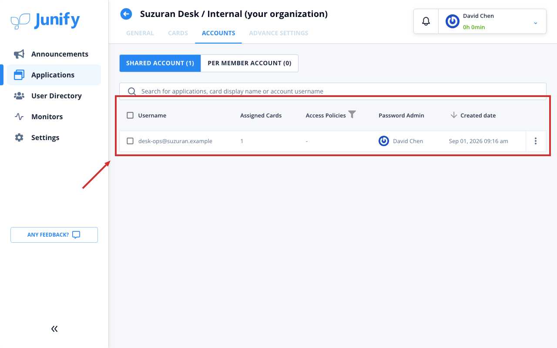Image resolution: width=557 pixels, height=348 pixels.
Task: Switch to the General tab
Action: tap(140, 33)
